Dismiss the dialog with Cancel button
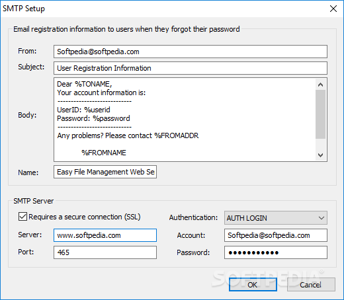Screen dimensions: 344x300 311,285
